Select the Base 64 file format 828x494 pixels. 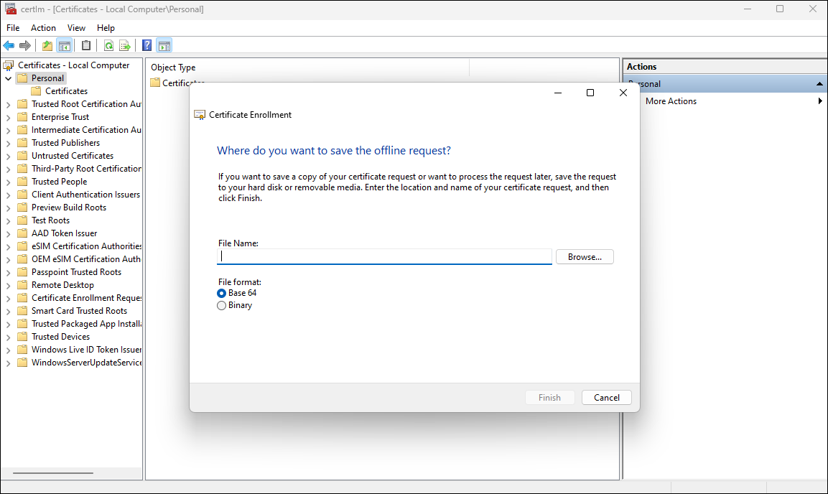[222, 293]
